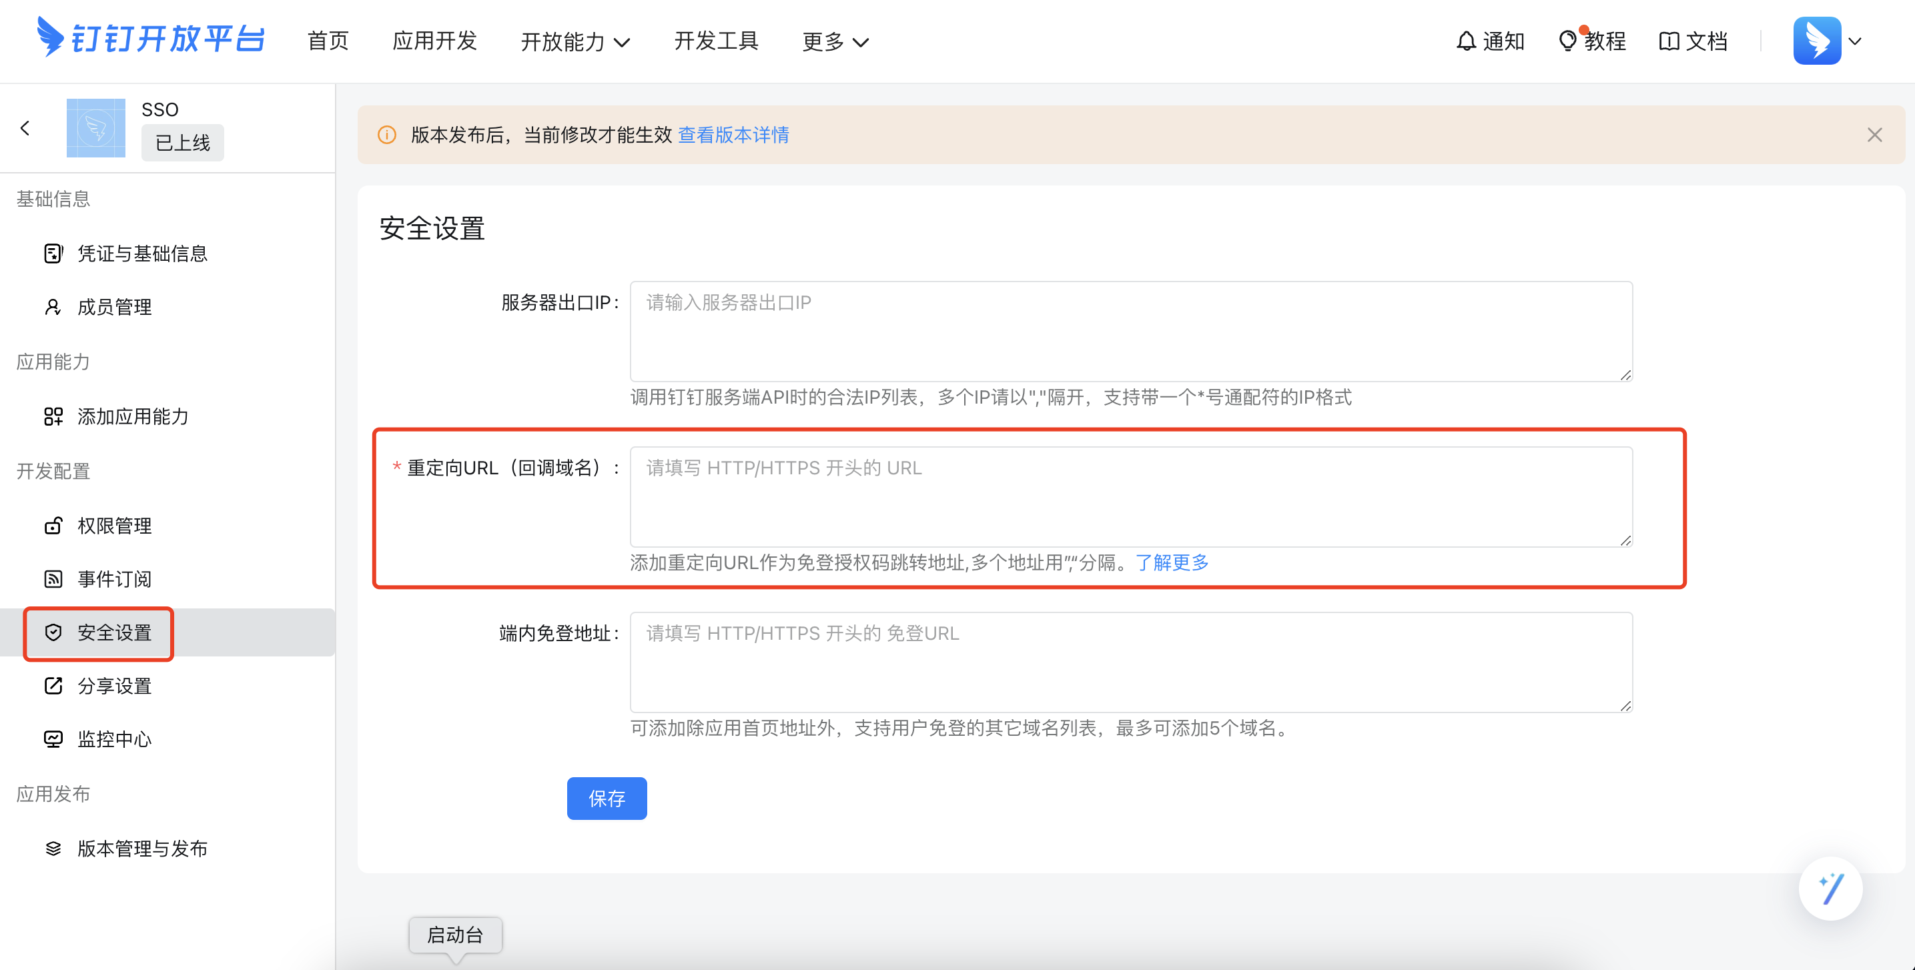This screenshot has width=1915, height=970.
Task: Focus the 重定向URL text area
Action: click(1132, 496)
